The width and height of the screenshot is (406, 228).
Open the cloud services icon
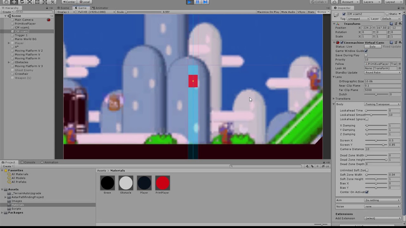pos(335,2)
